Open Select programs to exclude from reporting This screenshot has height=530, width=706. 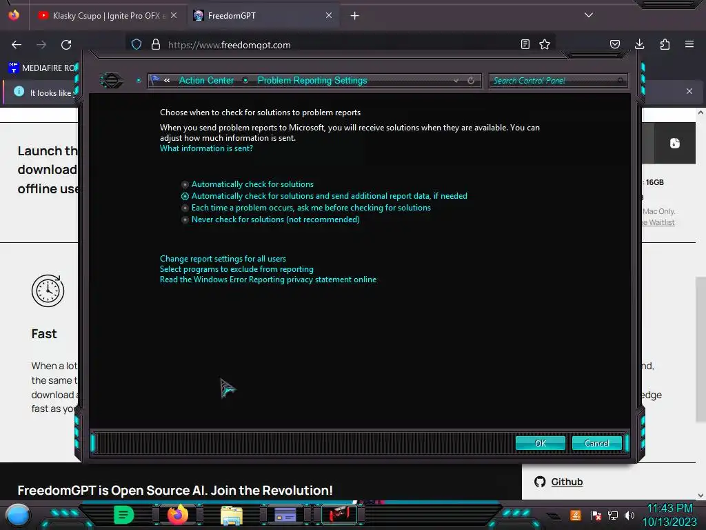pos(236,269)
